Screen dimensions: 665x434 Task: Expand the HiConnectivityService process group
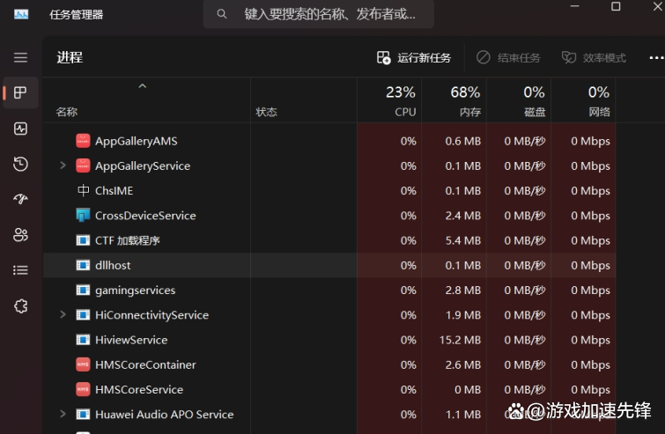click(x=63, y=314)
